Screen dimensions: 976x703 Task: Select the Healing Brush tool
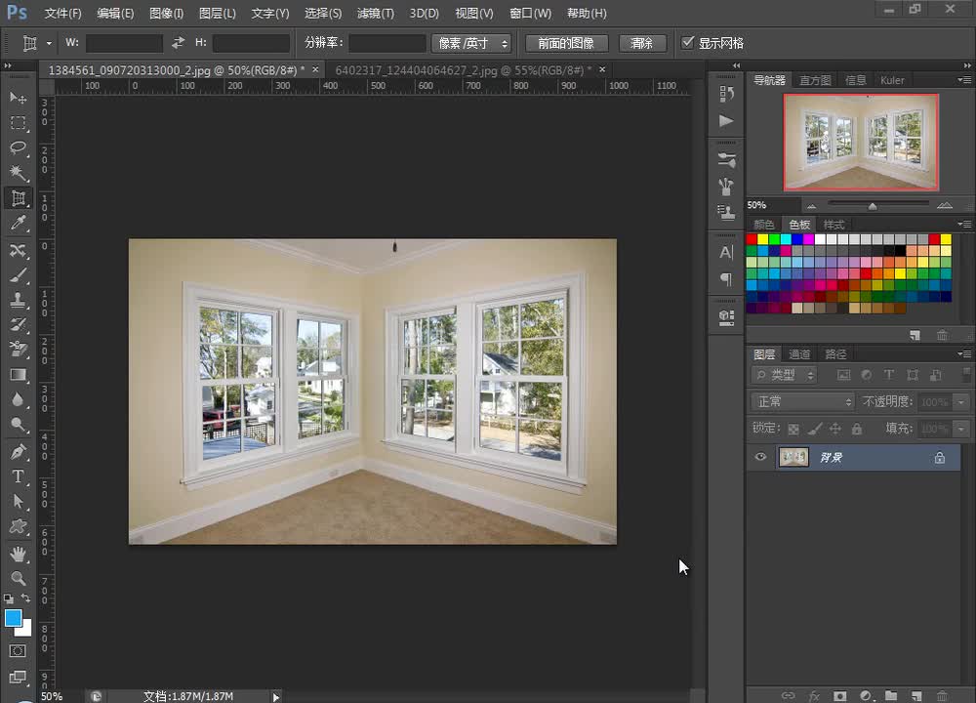point(18,250)
